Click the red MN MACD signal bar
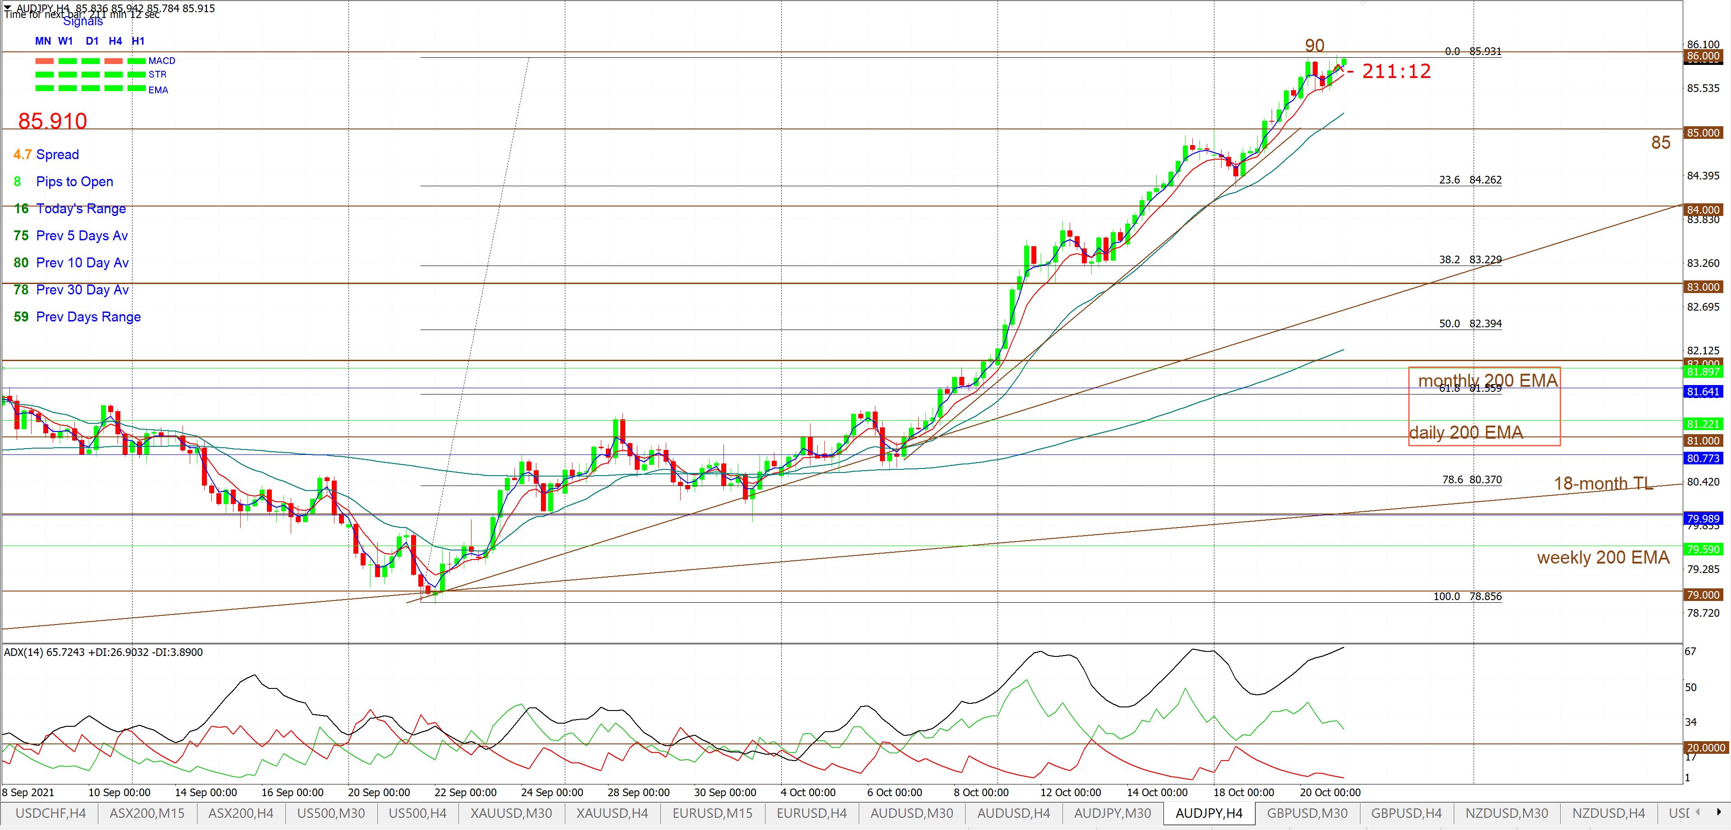 (x=44, y=61)
